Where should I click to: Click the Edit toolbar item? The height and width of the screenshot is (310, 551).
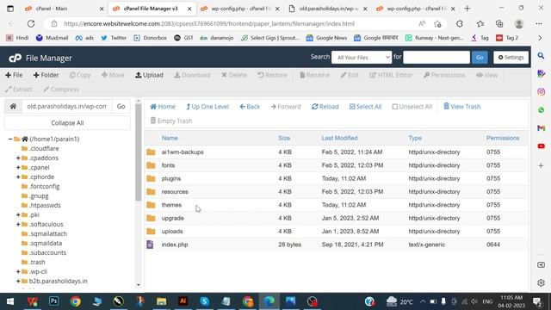coord(350,75)
